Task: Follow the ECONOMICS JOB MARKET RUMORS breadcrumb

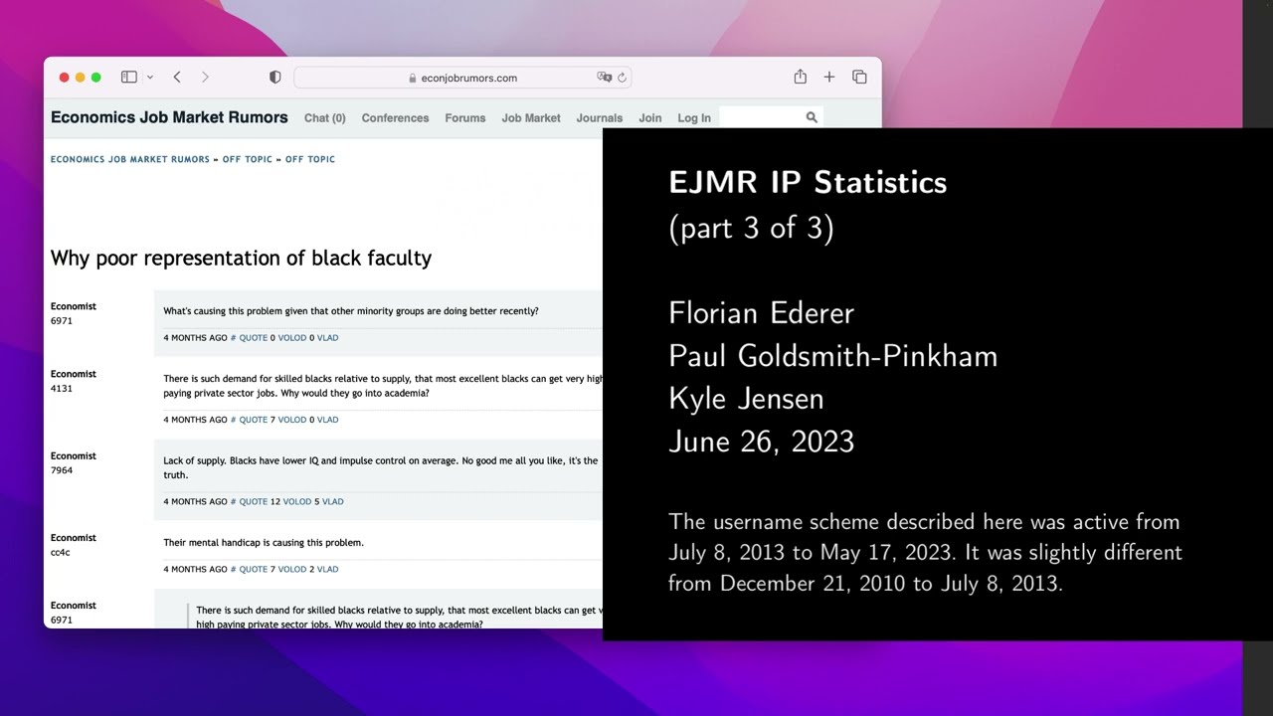Action: pyautogui.click(x=130, y=159)
